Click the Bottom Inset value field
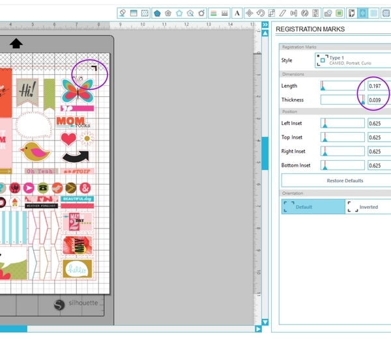This screenshot has width=391, height=343. click(379, 165)
